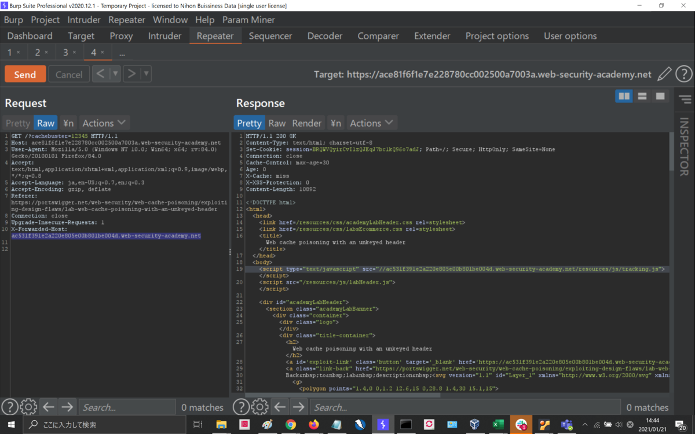Image resolution: width=695 pixels, height=434 pixels.
Task: Open the Param Miner menu
Action: 248,20
